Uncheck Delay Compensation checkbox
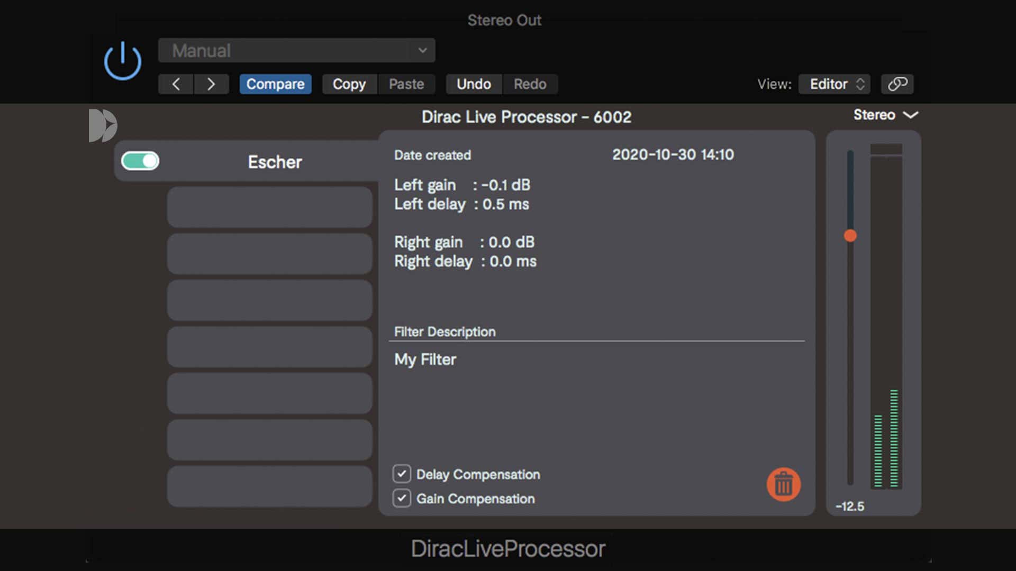 click(x=402, y=474)
